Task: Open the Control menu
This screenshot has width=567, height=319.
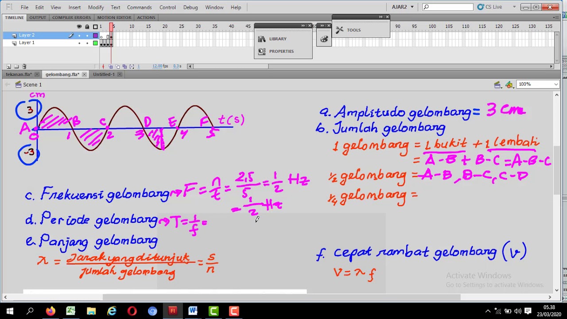Action: point(167,7)
